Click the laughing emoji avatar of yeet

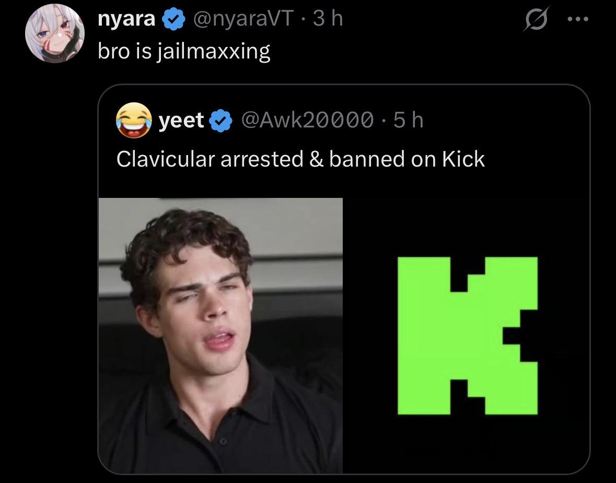pos(134,121)
